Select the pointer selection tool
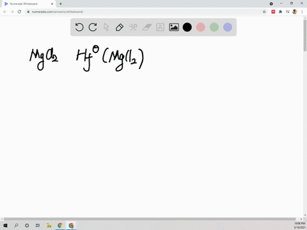Viewport: 307px width, 230px height. pyautogui.click(x=106, y=27)
